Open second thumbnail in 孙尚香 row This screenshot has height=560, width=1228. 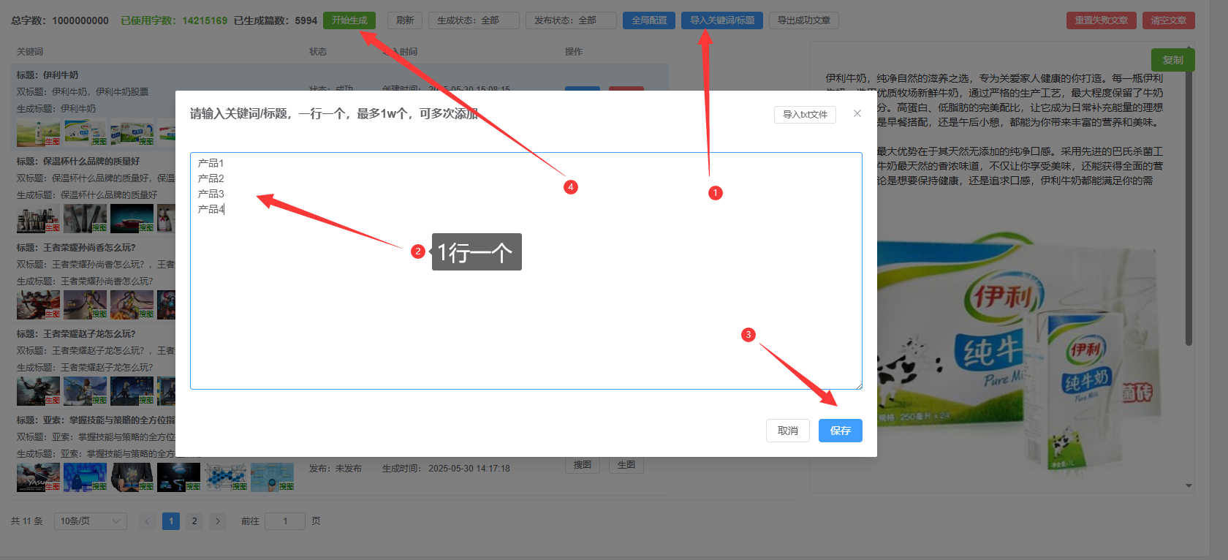(x=86, y=305)
